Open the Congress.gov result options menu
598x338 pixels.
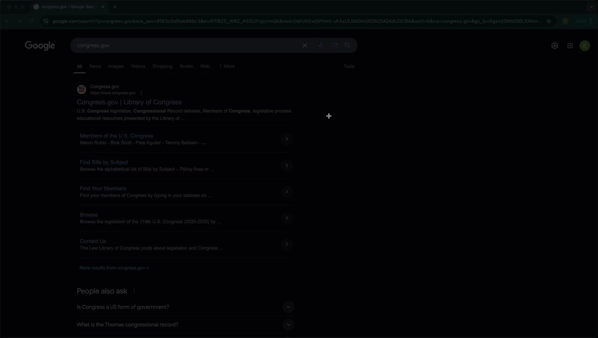141,93
